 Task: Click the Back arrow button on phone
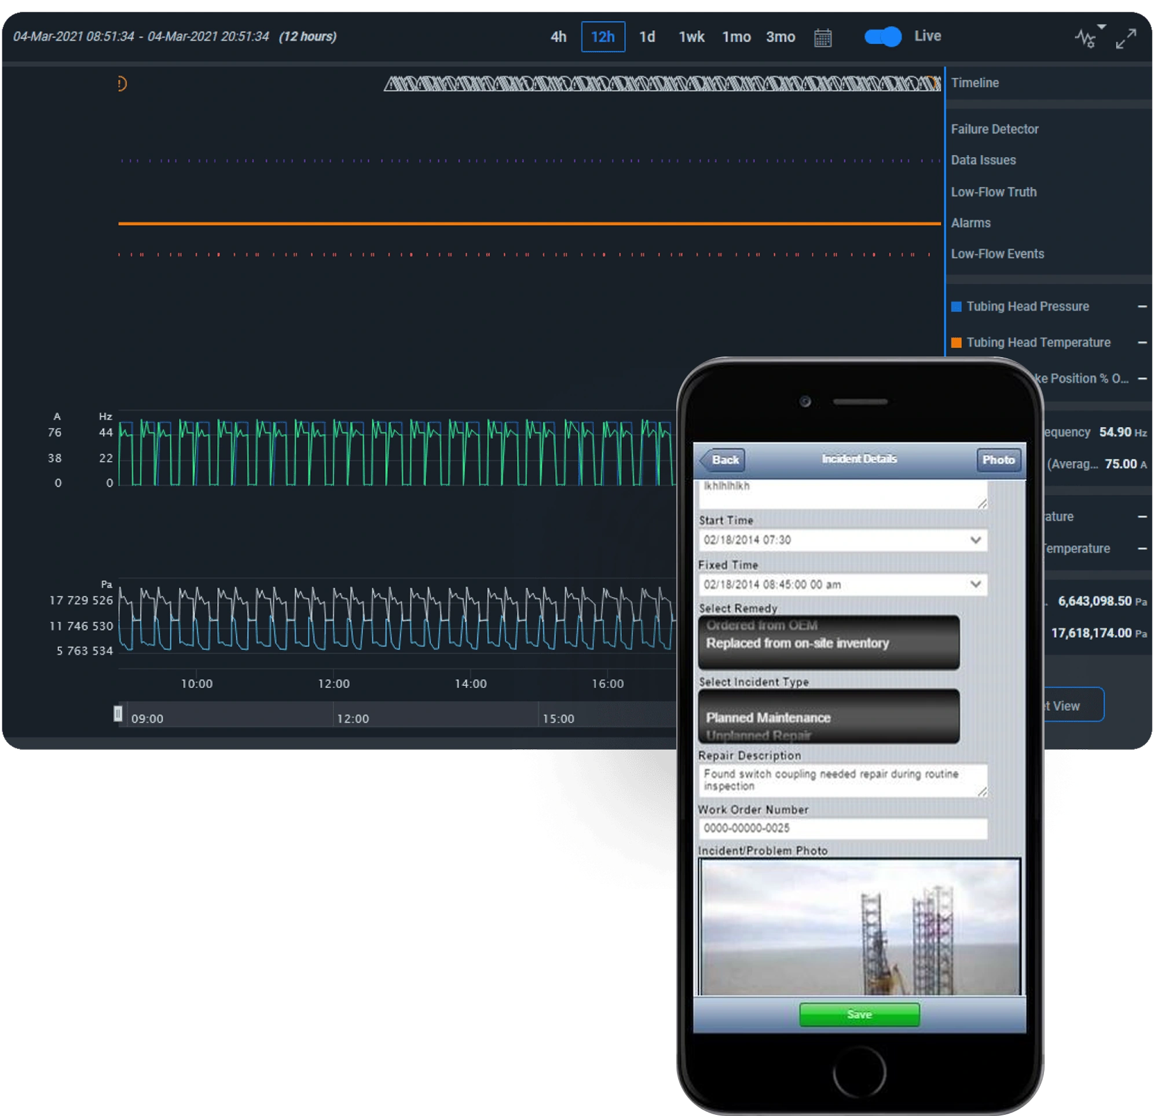pos(723,460)
